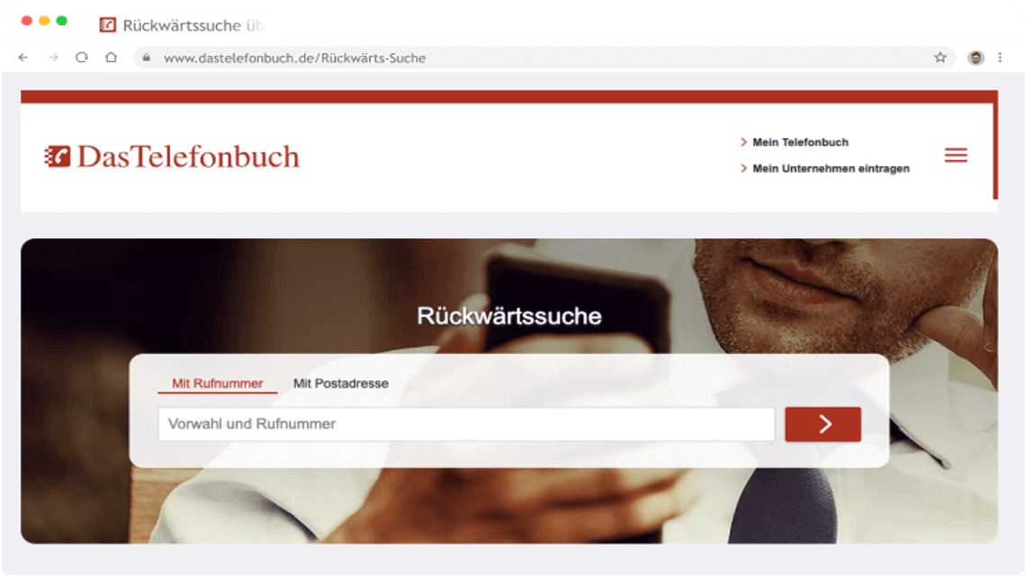This screenshot has height=576, width=1026.
Task: Switch to the Mit Postadresse tab
Action: [340, 384]
